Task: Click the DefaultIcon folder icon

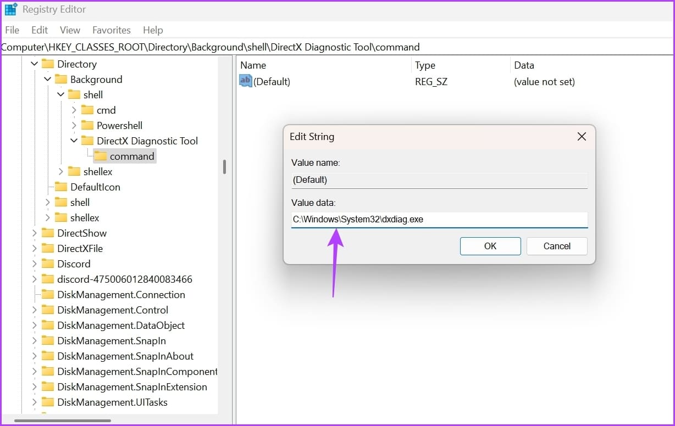Action: [62, 187]
